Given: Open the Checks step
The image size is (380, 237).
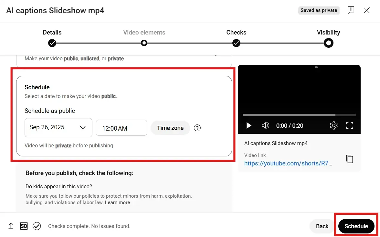Looking at the screenshot, I should (236, 43).
